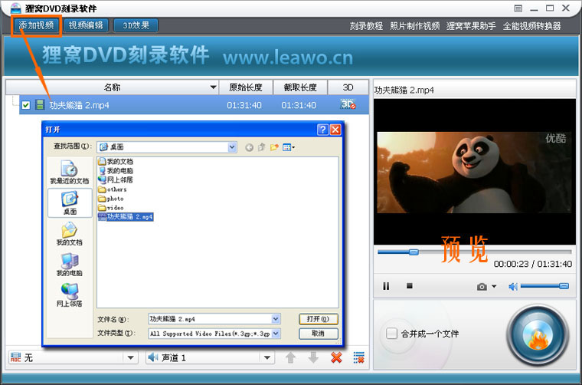Minimize the 狸窝DVD刻录软件 window

[x=534, y=8]
